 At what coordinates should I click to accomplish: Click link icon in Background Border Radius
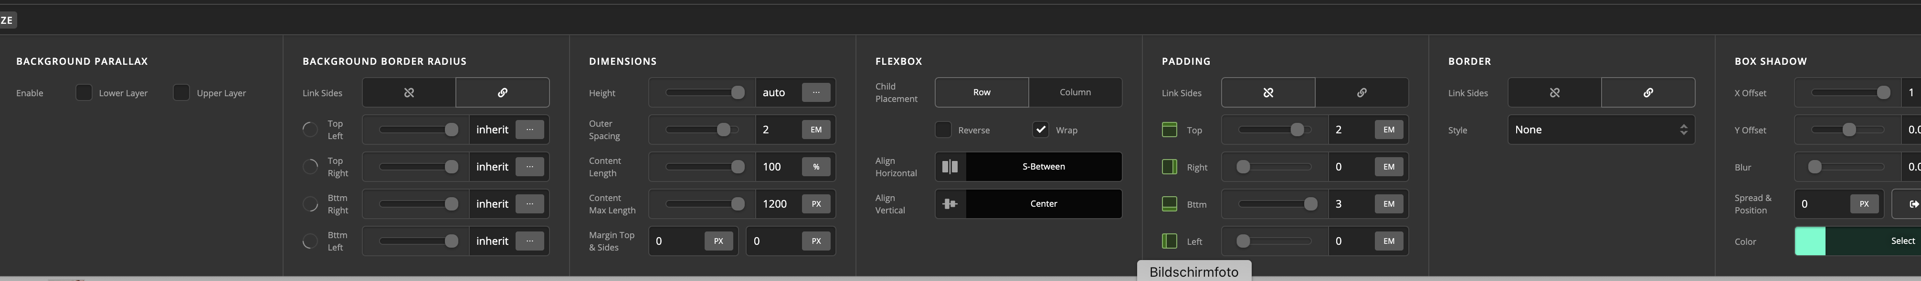point(503,93)
